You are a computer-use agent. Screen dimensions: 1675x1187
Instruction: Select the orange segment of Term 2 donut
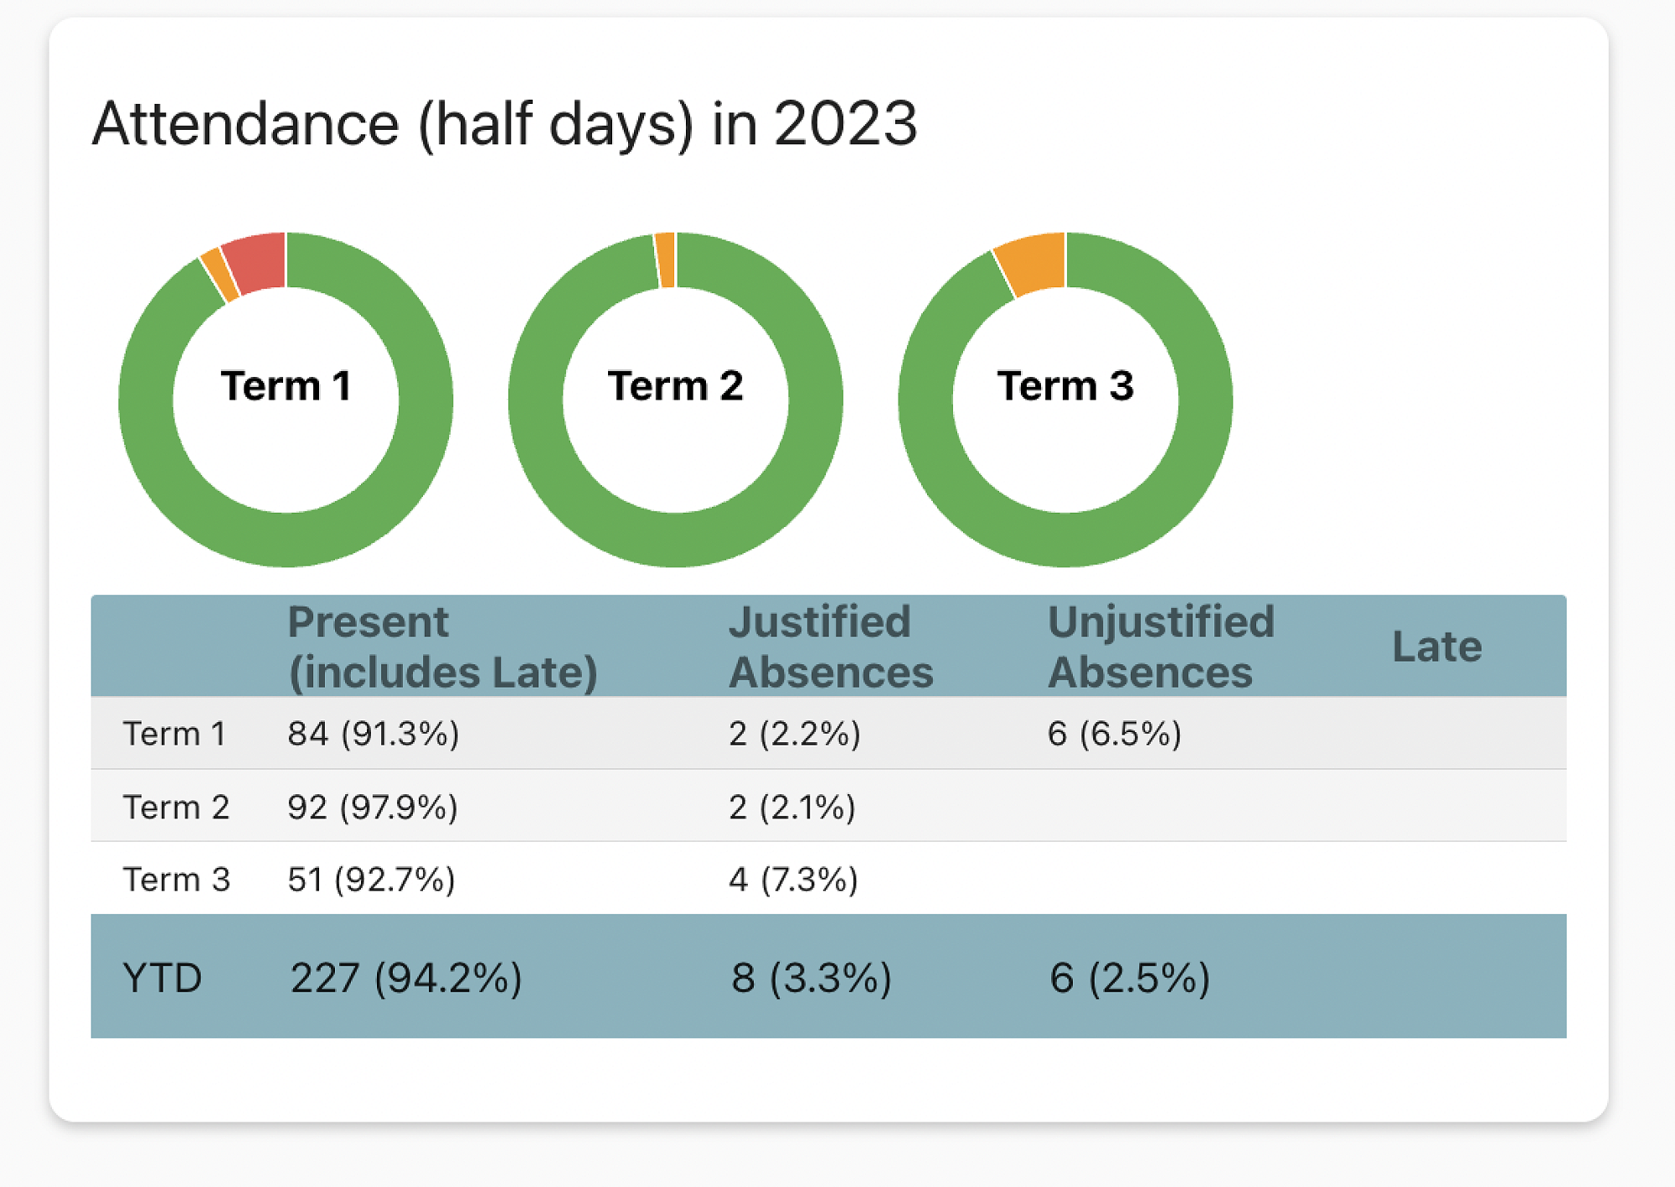(x=665, y=260)
